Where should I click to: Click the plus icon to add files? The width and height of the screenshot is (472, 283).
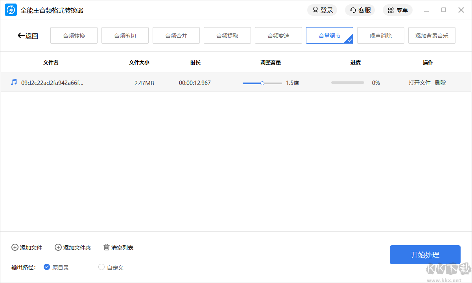tap(14, 247)
